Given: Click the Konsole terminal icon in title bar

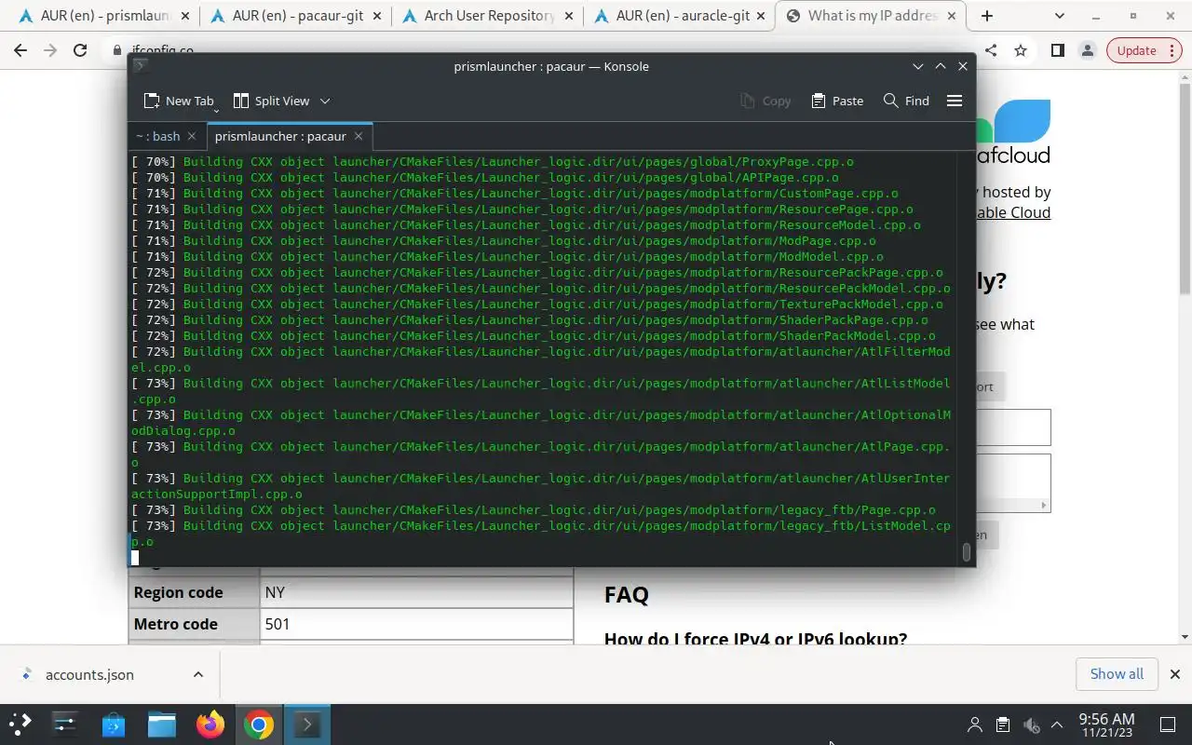Looking at the screenshot, I should pos(140,65).
